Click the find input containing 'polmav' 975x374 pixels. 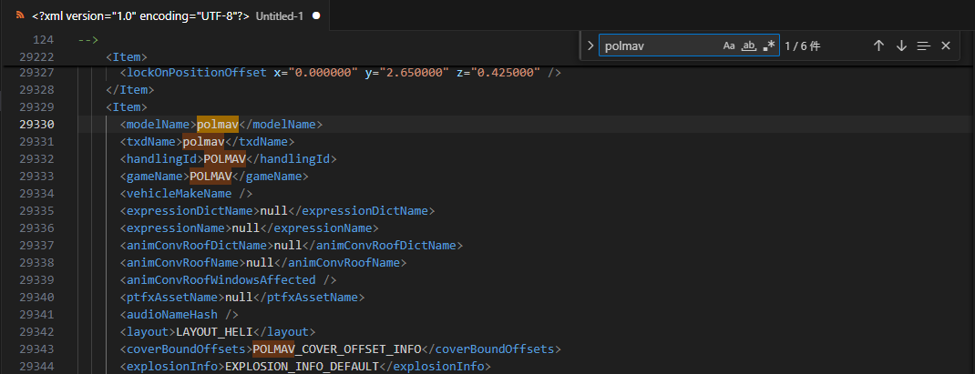[658, 45]
